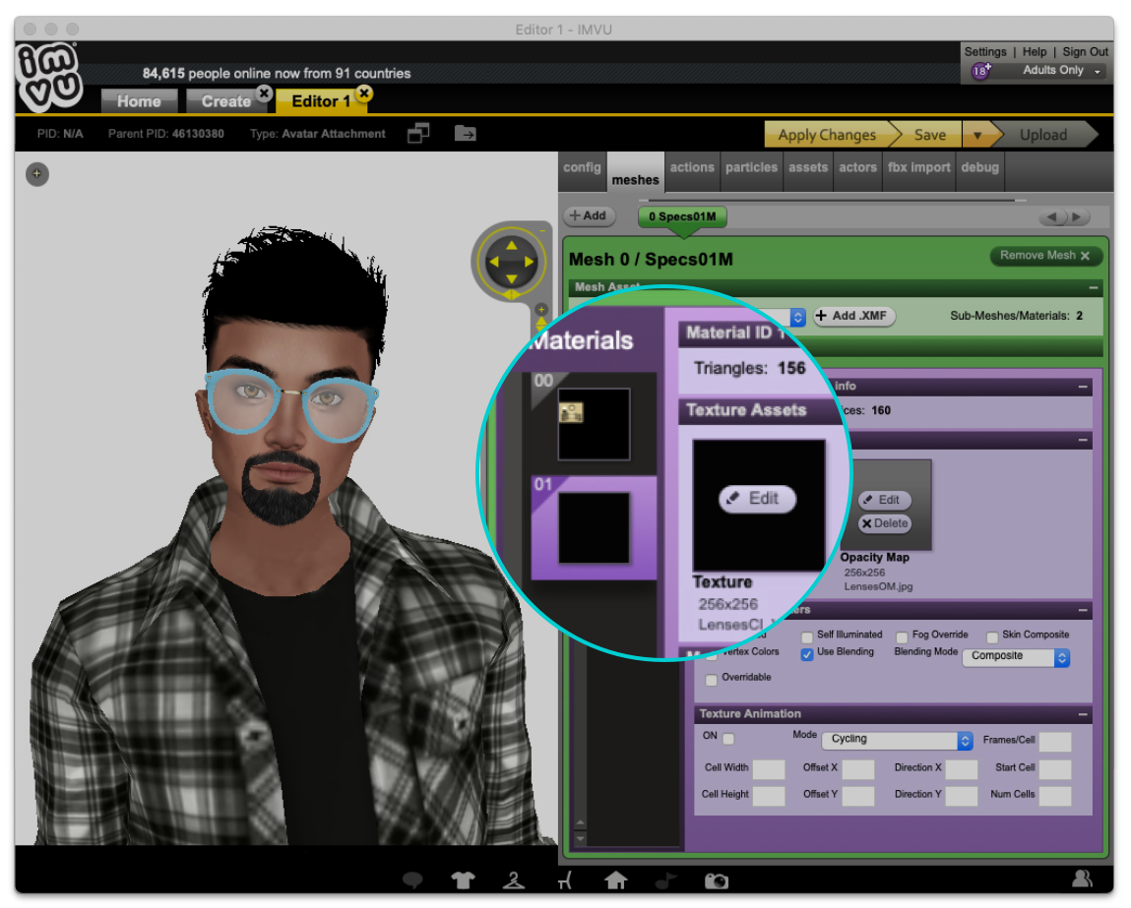
Task: Click the 18+ adults badge icon
Action: click(x=981, y=71)
